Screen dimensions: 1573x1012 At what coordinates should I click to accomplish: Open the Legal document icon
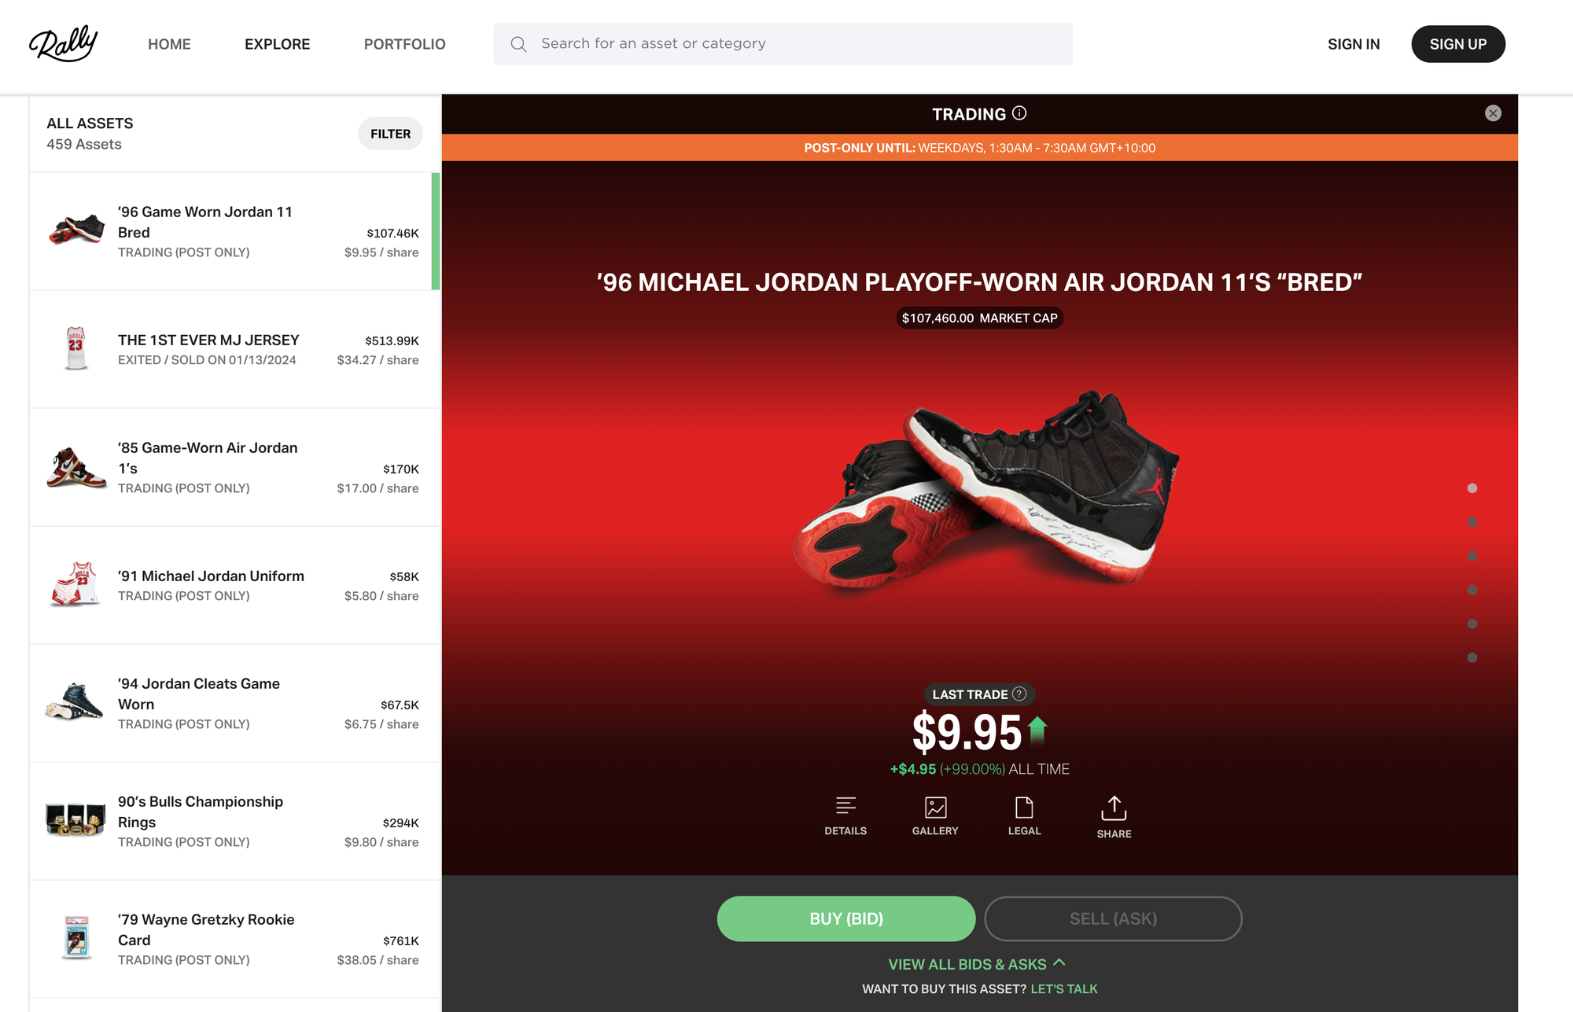(x=1024, y=807)
